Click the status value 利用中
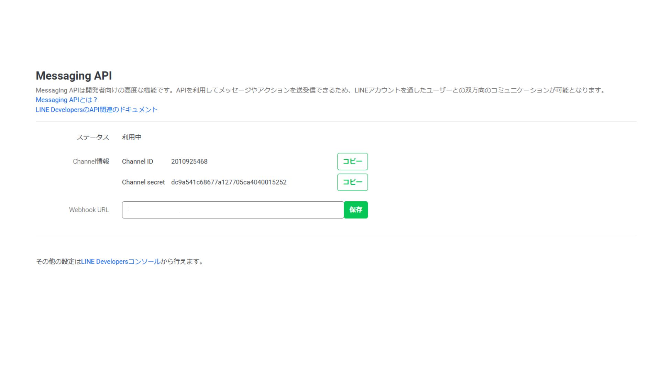 [132, 137]
